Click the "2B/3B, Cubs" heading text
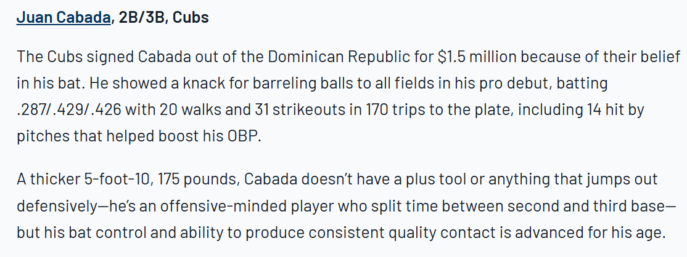 [x=163, y=17]
